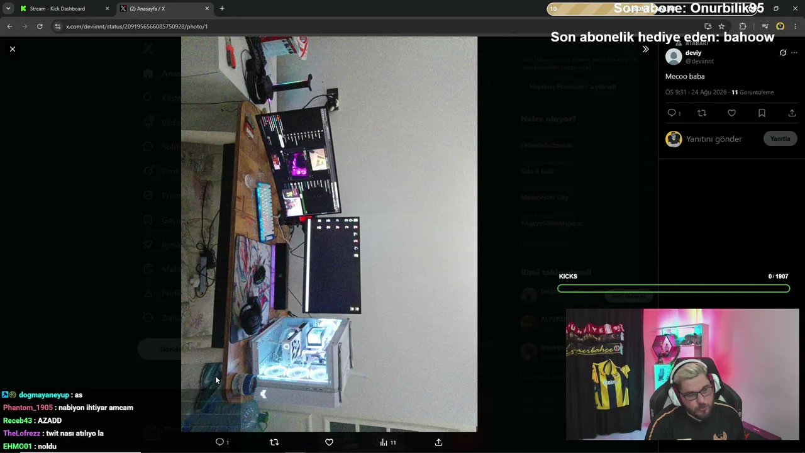
Task: Click the KICKS goal progress bar
Action: [674, 289]
